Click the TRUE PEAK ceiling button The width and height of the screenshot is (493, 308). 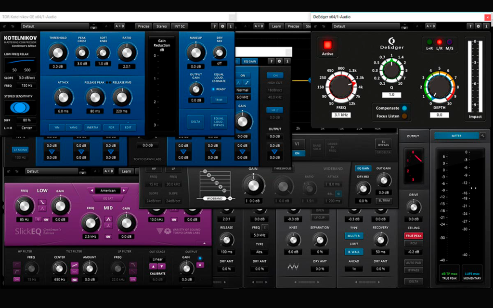[414, 236]
